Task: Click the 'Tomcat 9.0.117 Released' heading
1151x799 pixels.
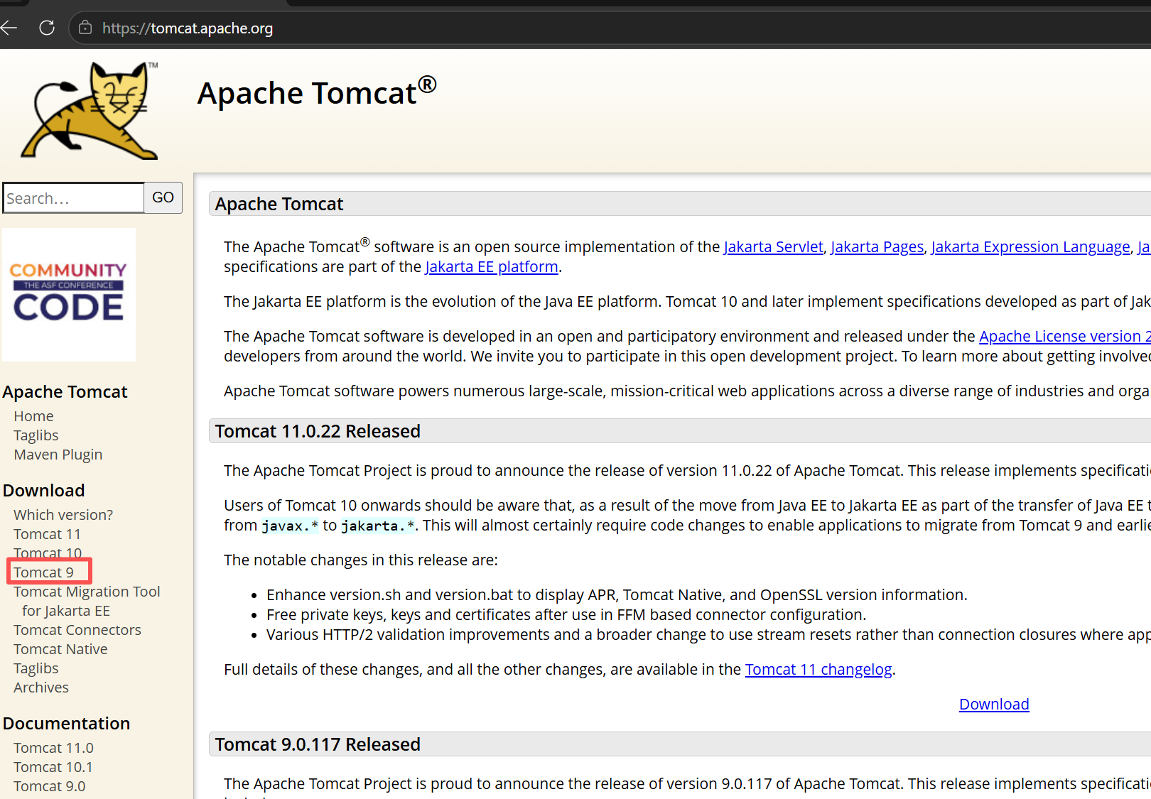Action: tap(318, 744)
